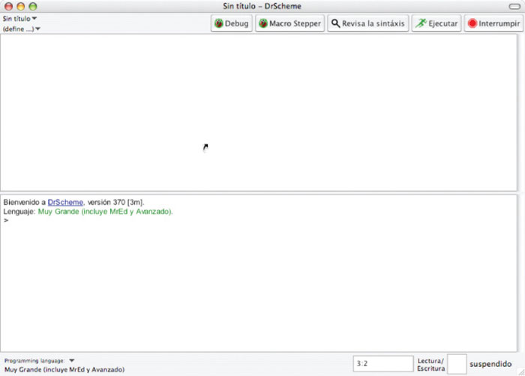Click the Debug button
Screen dimensions: 525x376
tap(231, 23)
